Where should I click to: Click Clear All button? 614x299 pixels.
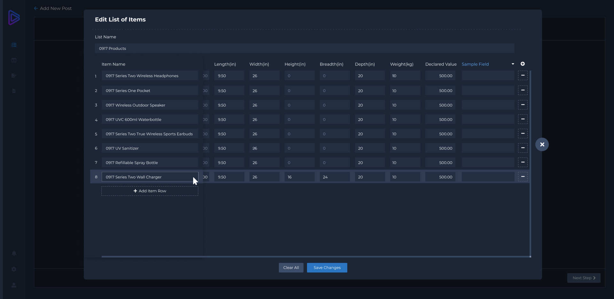pyautogui.click(x=291, y=268)
